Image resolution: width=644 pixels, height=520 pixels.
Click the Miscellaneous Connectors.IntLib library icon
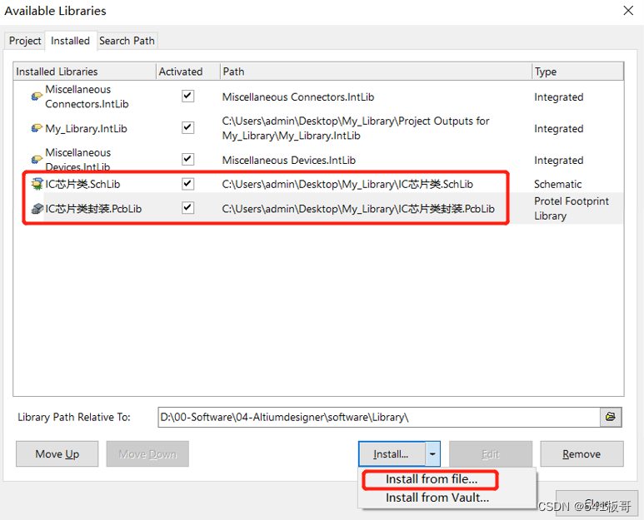37,97
